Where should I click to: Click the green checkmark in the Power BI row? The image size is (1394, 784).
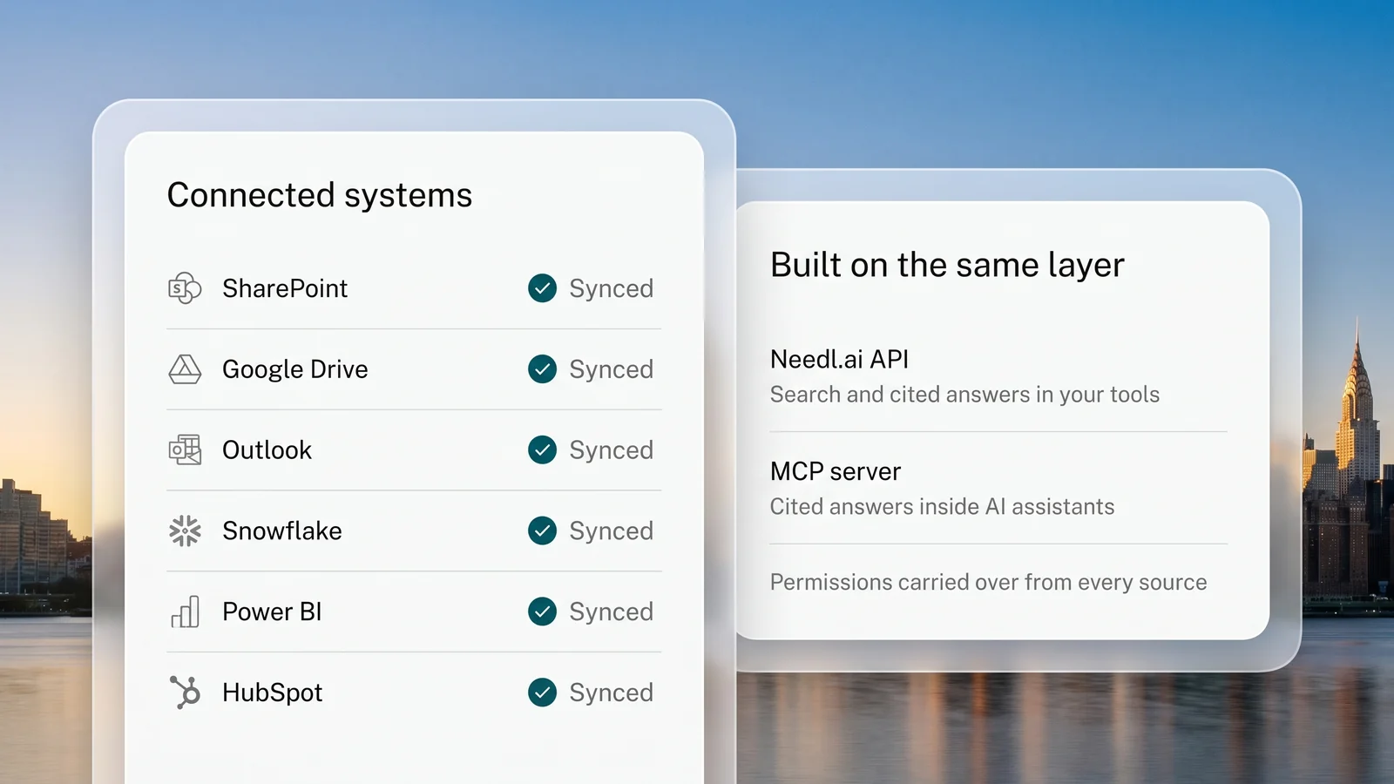[542, 612]
